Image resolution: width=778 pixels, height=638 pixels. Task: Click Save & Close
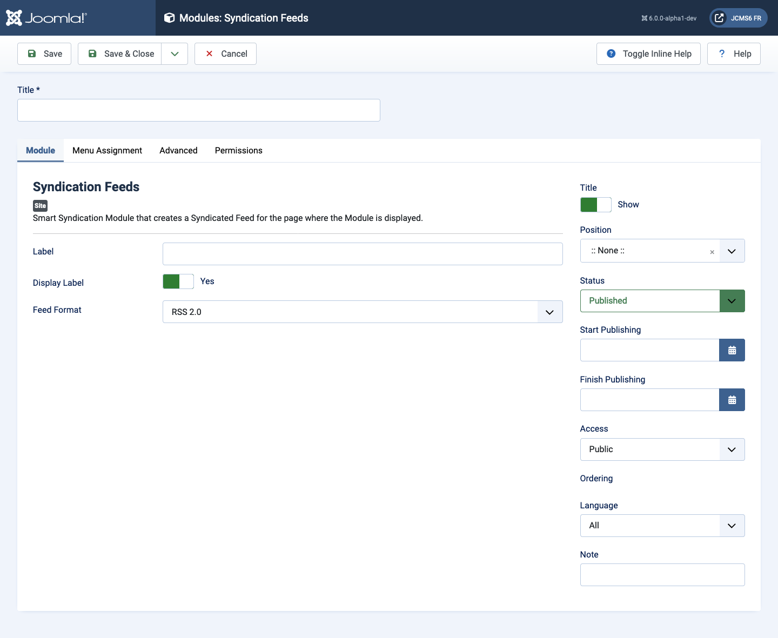point(120,53)
